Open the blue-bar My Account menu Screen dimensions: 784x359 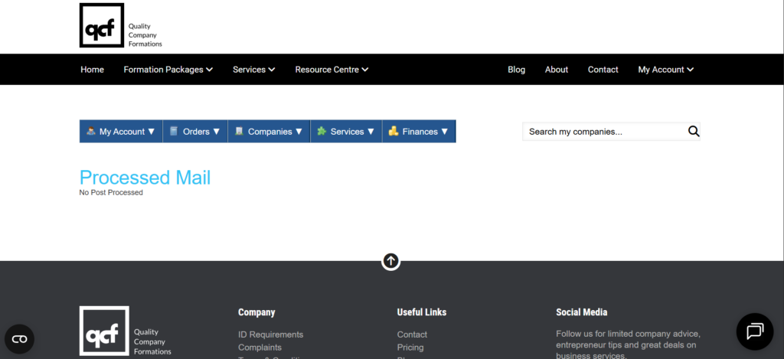[121, 132]
